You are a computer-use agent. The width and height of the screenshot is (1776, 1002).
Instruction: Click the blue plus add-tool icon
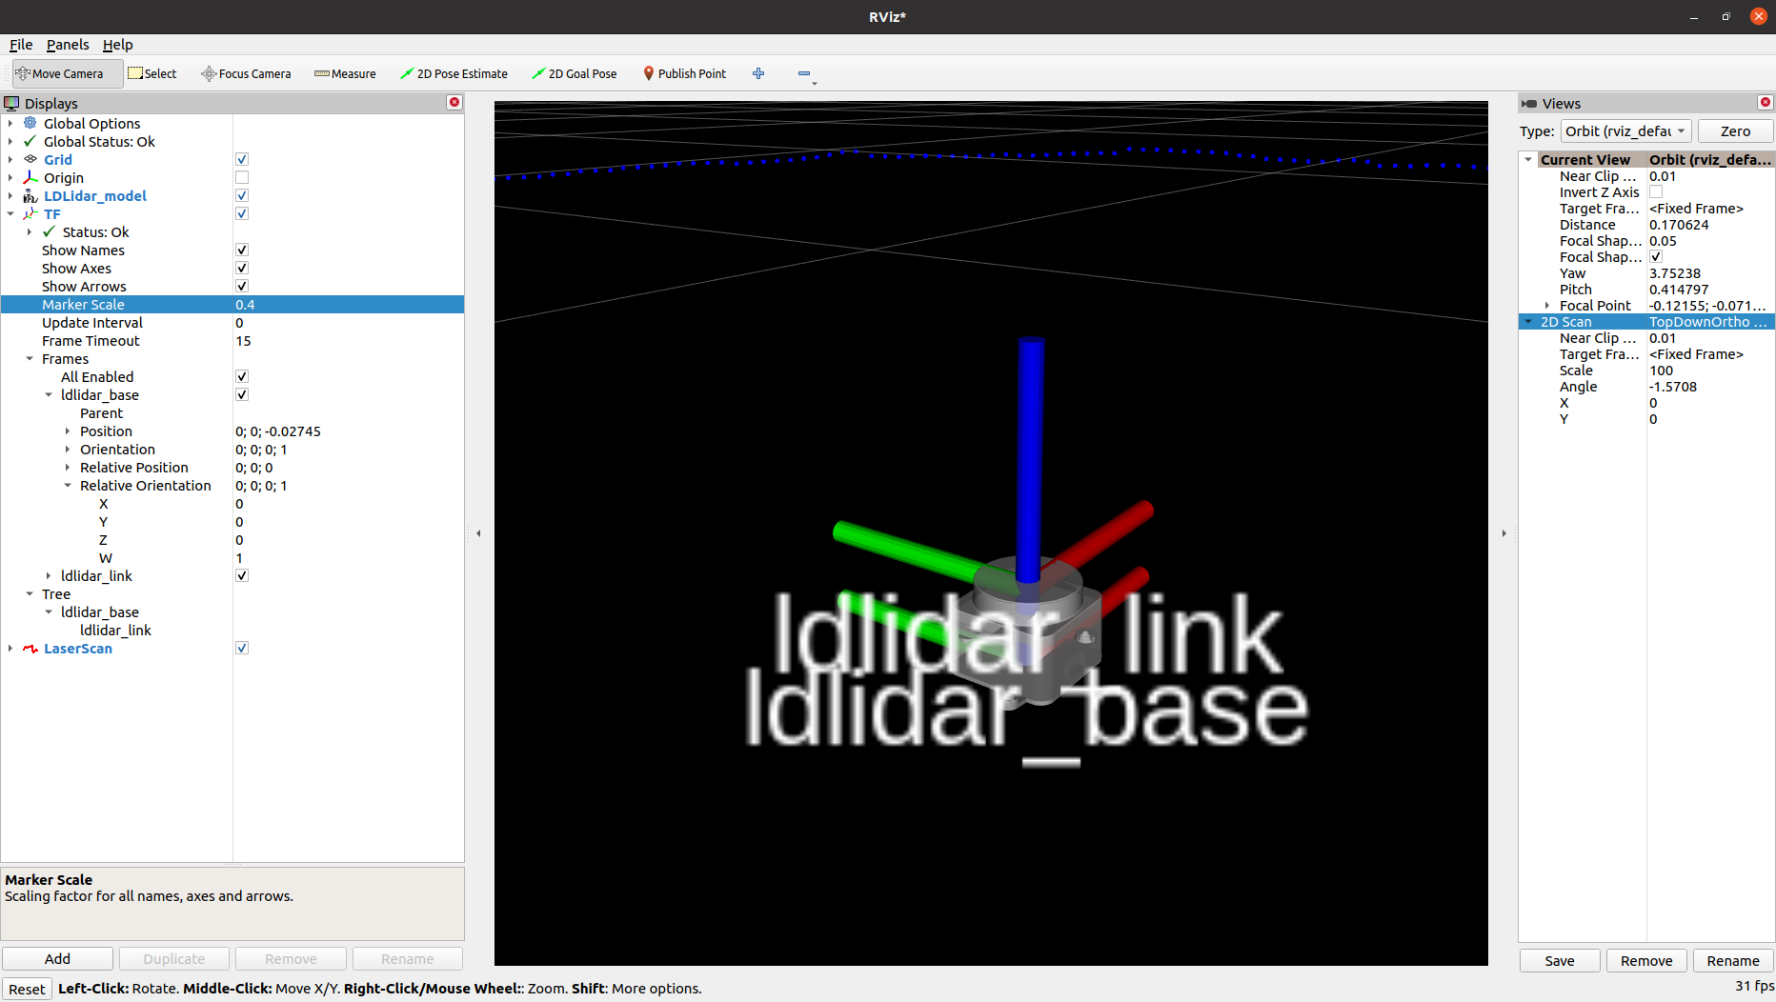[x=758, y=73]
